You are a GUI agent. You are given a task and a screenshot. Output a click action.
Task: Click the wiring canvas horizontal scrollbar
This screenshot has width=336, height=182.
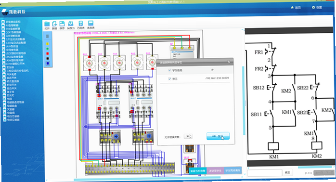pyautogui.click(x=147, y=178)
